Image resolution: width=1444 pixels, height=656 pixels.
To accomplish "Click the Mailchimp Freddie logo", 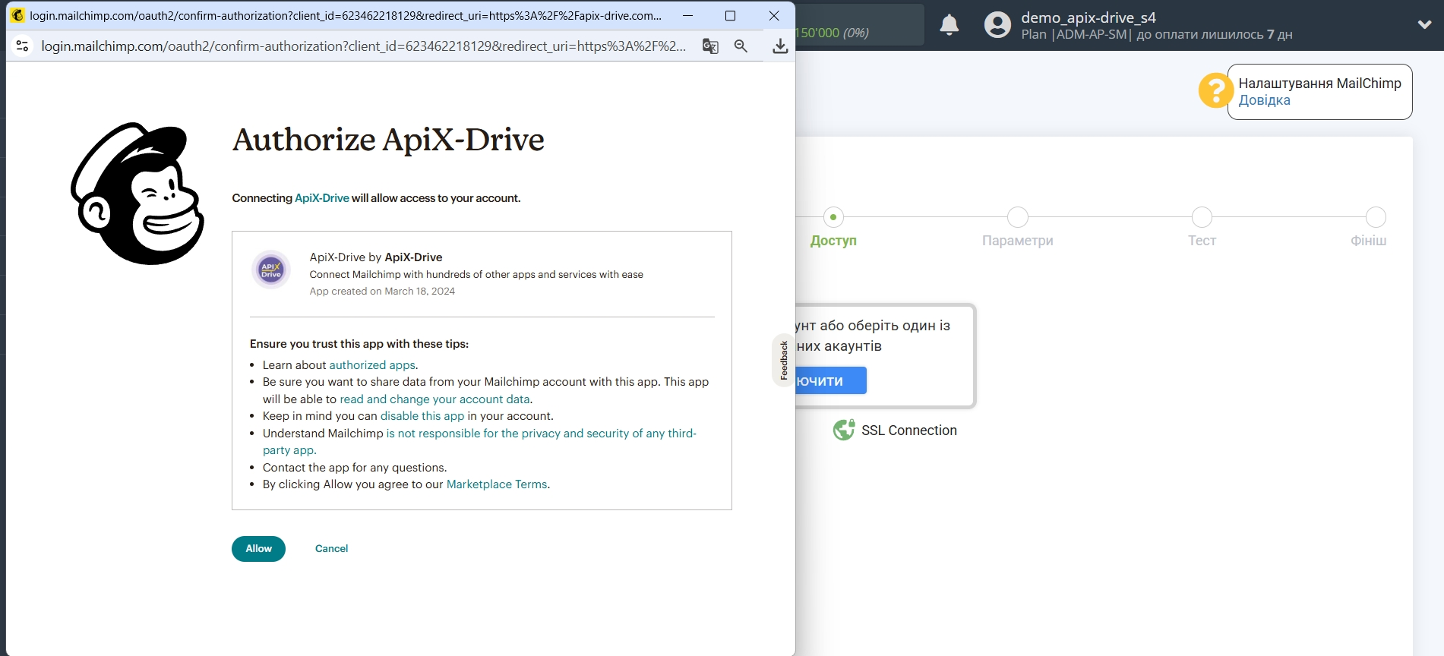I will [137, 194].
